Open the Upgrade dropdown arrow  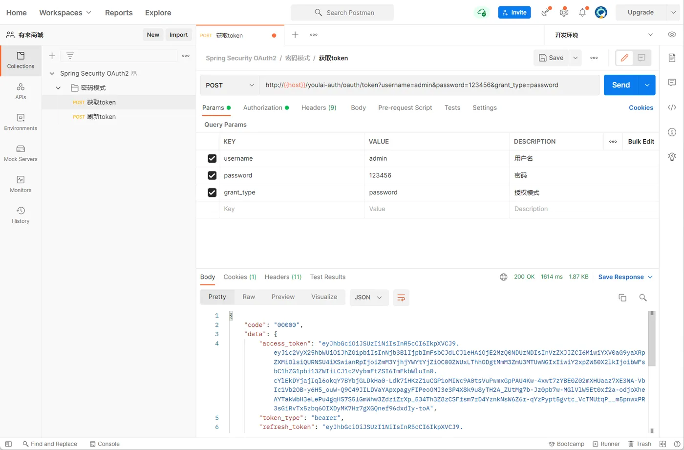click(x=673, y=13)
